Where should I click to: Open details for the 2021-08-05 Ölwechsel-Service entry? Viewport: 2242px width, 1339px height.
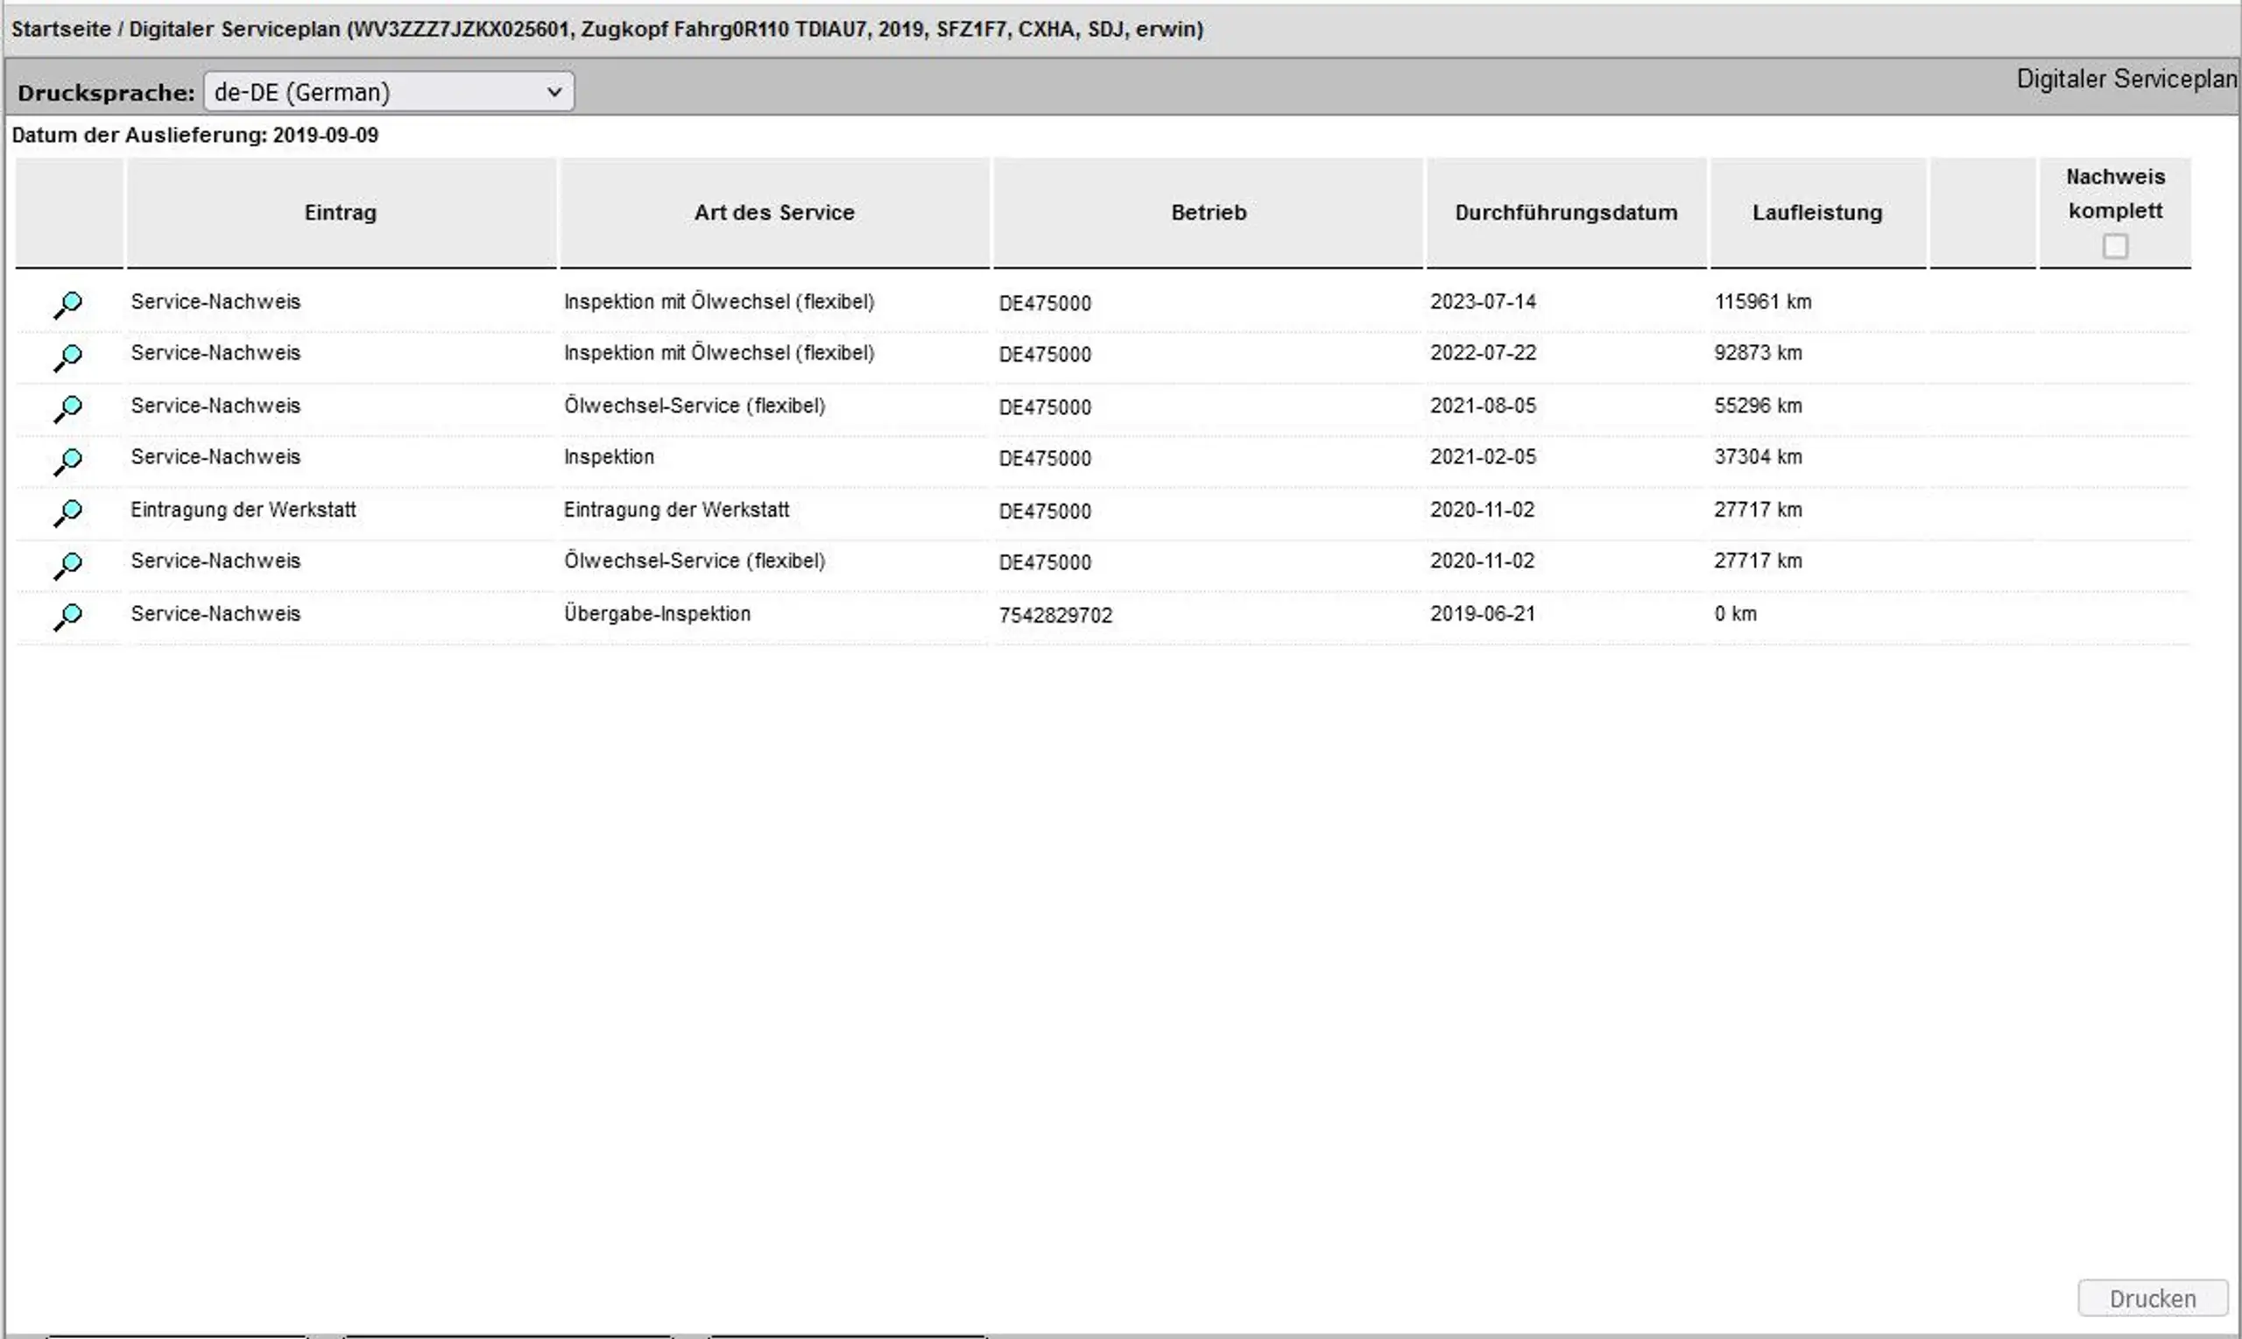coord(67,409)
